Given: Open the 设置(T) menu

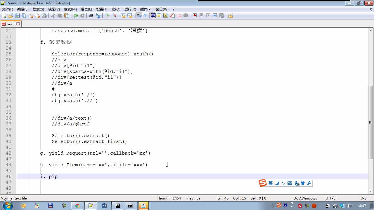Looking at the screenshot, I should pyautogui.click(x=102, y=9).
